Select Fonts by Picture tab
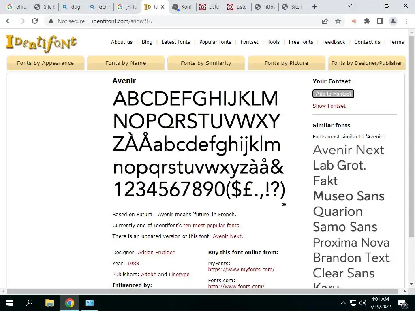 (287, 63)
